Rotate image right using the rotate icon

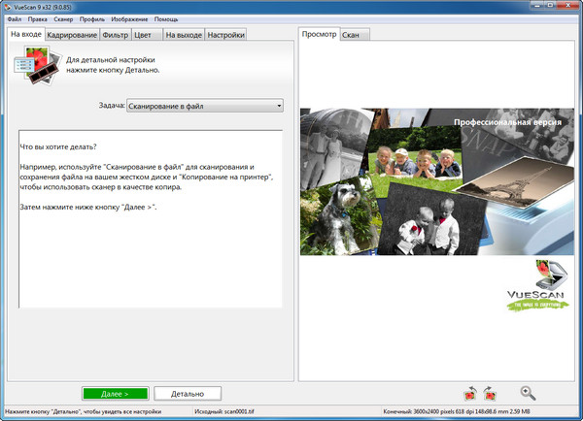point(490,393)
